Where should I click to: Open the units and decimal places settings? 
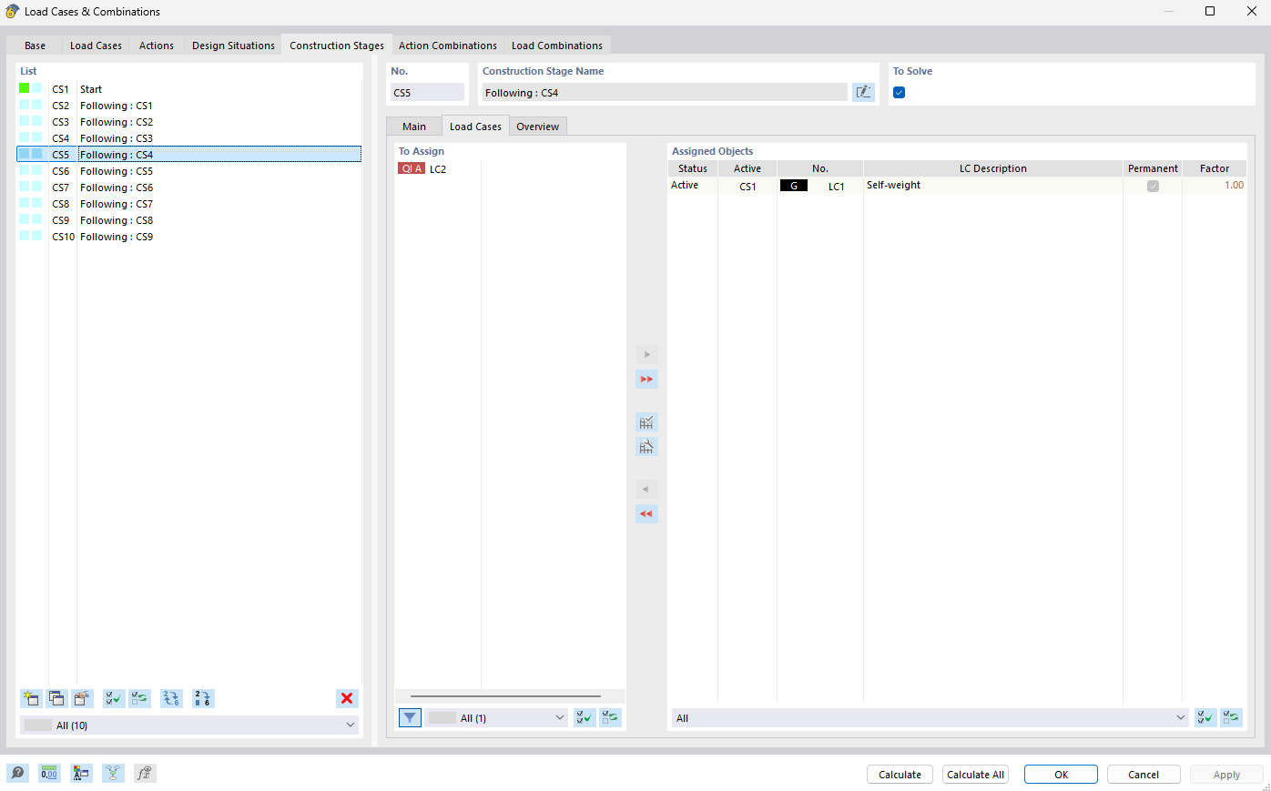[49, 773]
